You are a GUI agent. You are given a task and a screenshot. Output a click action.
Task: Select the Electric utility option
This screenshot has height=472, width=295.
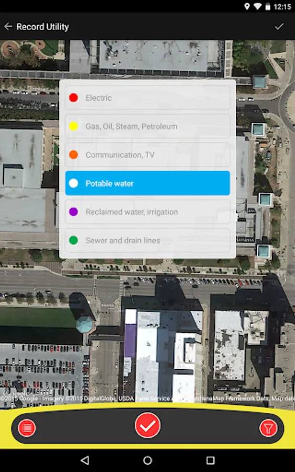[x=147, y=98]
